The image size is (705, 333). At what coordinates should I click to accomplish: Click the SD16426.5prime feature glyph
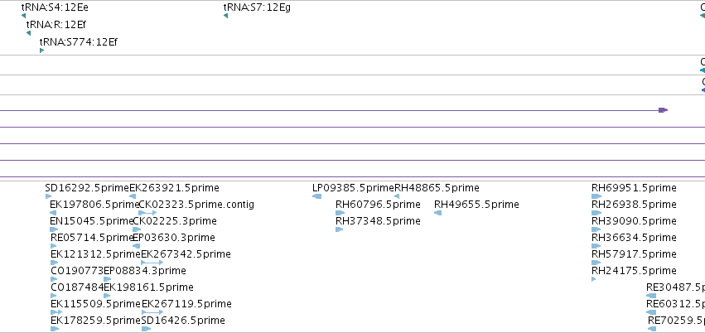click(146, 329)
